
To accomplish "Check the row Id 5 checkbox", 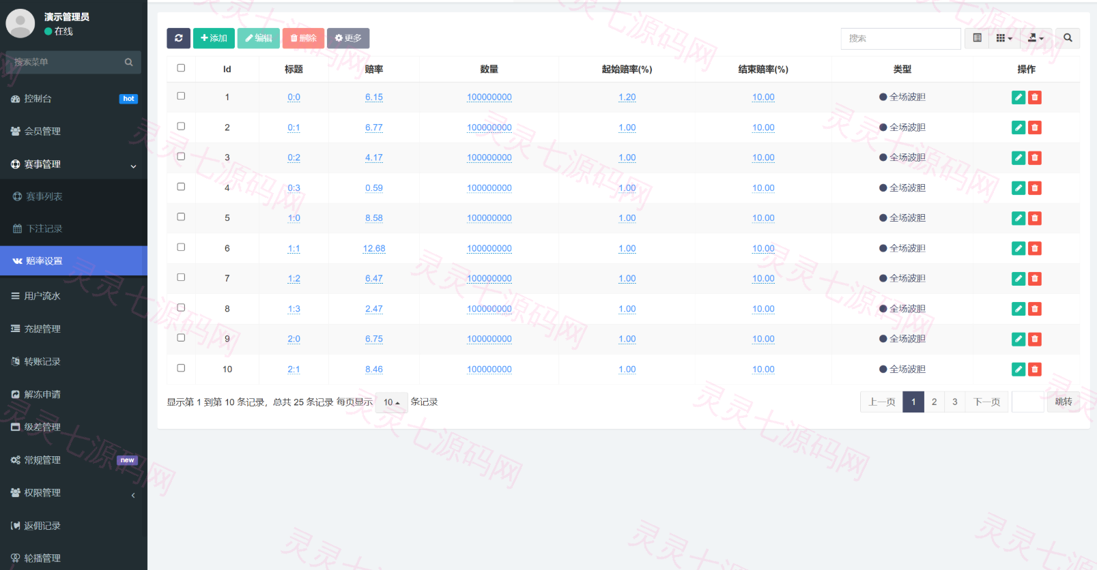I will click(x=181, y=217).
